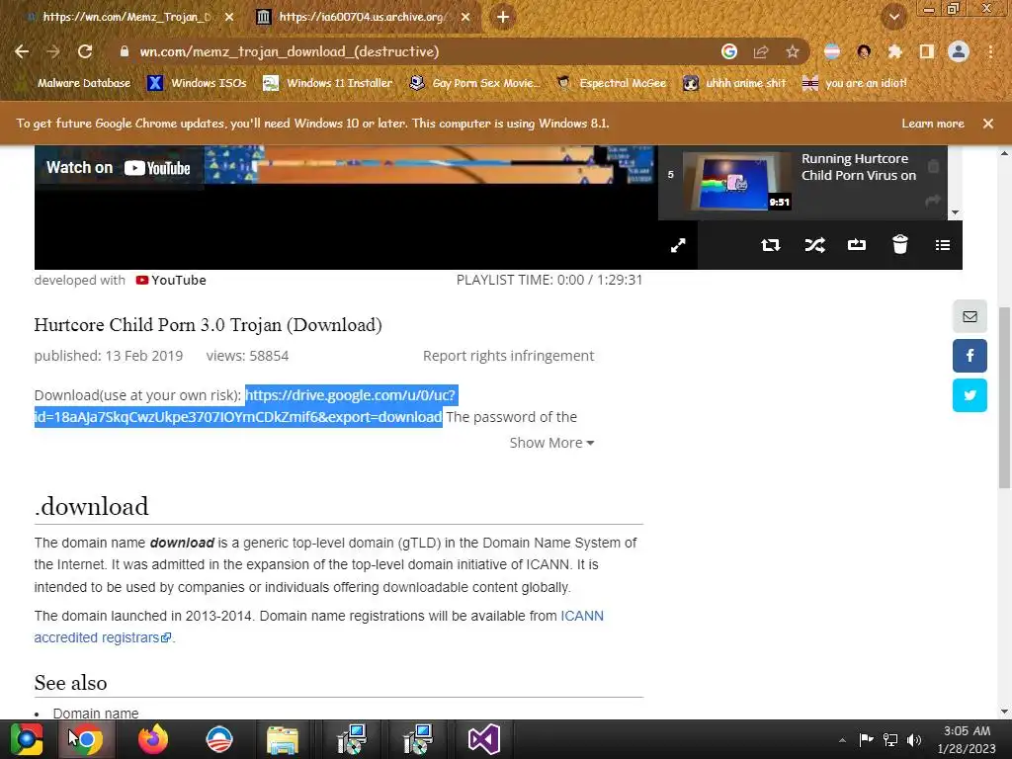
Task: Close the wn.com tab
Action: coord(229,18)
